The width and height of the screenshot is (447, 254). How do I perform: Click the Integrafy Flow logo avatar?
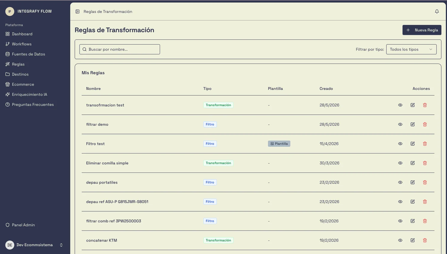10,11
